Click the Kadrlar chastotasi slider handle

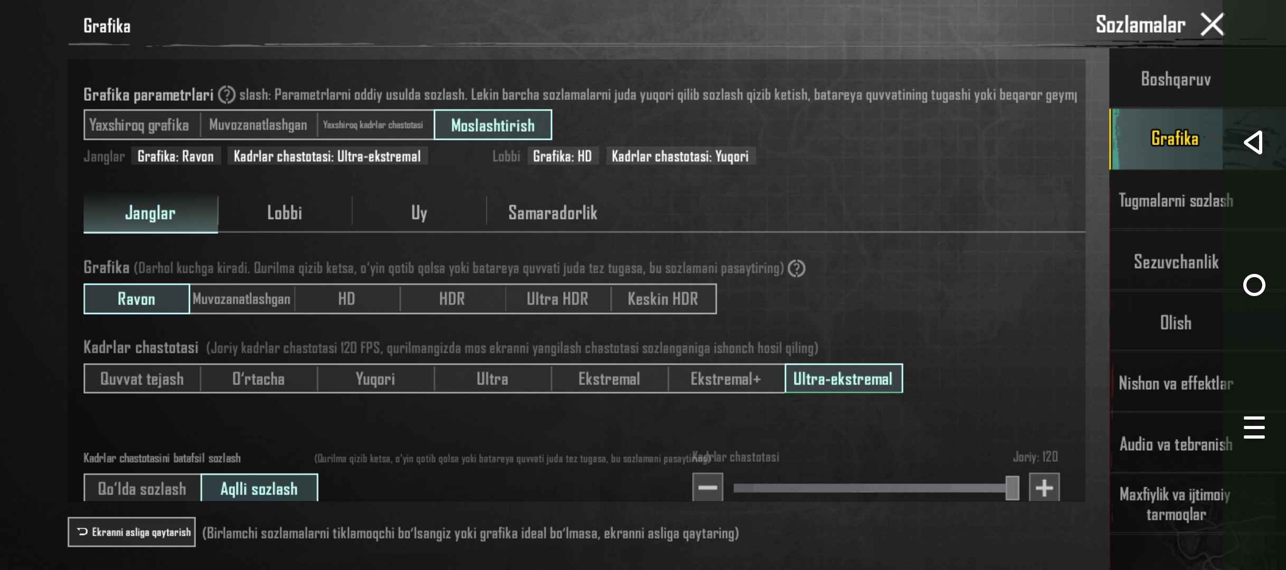pyautogui.click(x=1011, y=488)
